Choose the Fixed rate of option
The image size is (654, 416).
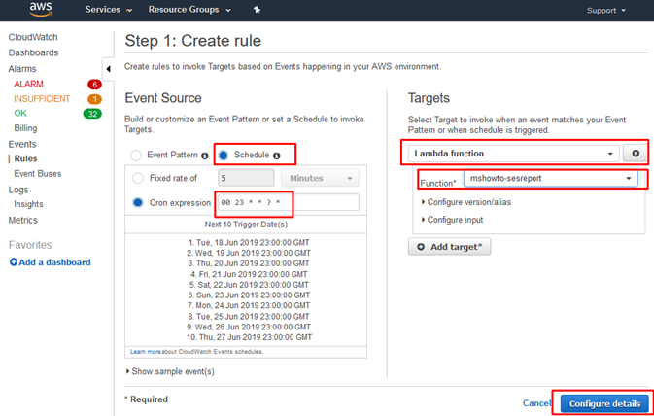[138, 178]
